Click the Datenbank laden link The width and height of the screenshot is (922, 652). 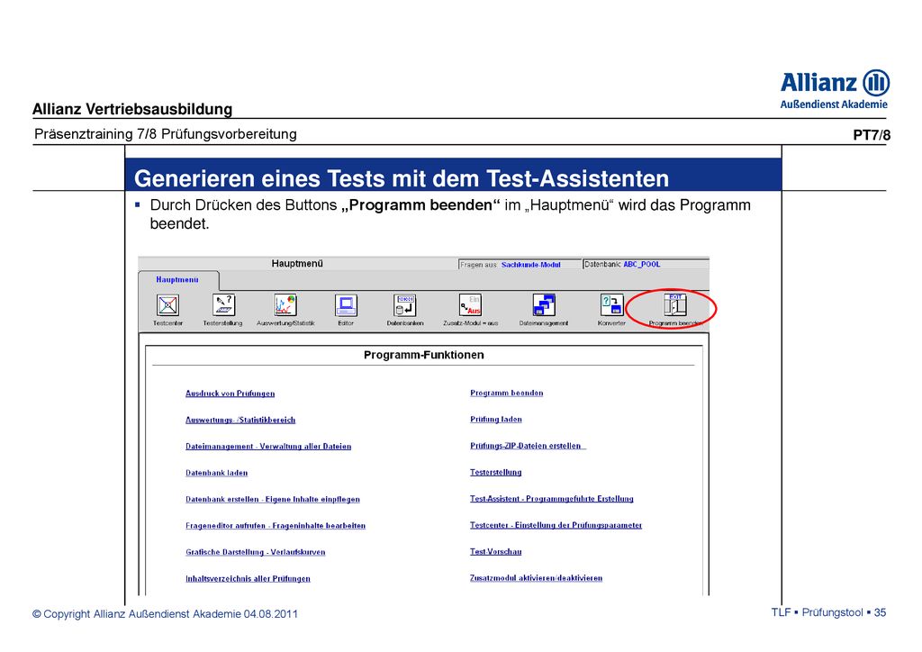[216, 473]
